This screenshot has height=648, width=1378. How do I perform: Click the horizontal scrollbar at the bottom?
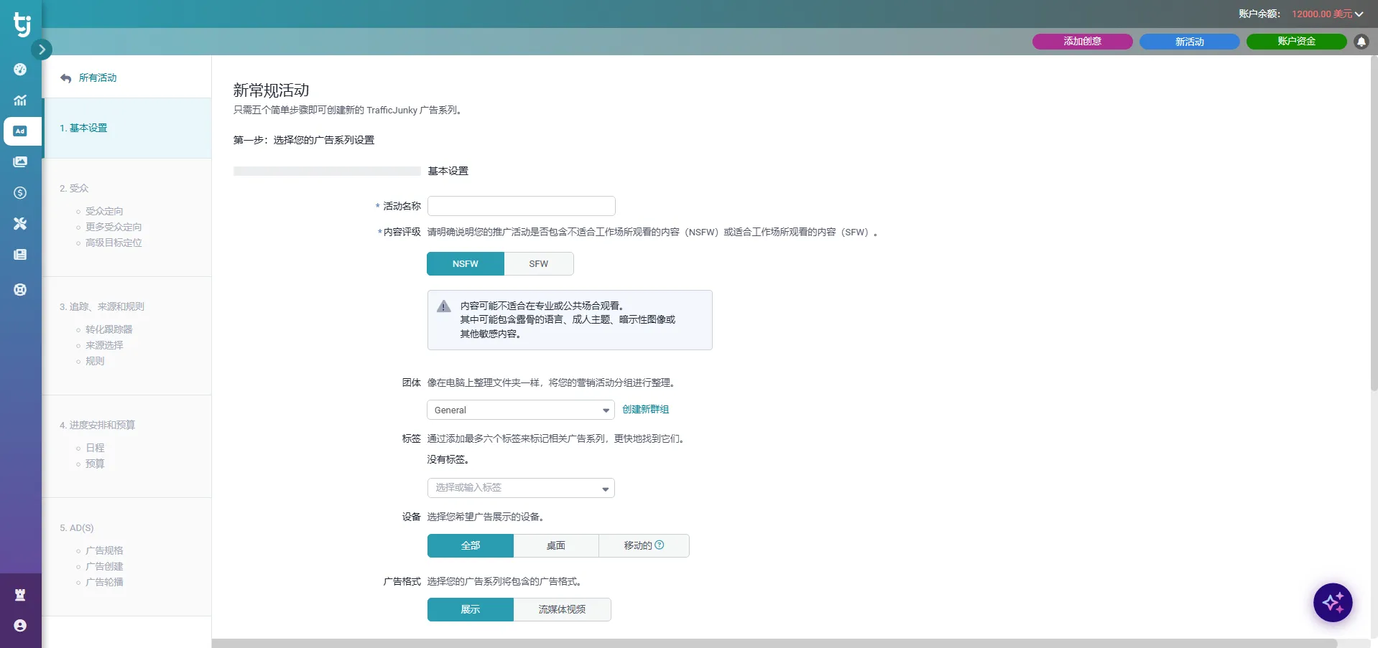[x=774, y=643]
